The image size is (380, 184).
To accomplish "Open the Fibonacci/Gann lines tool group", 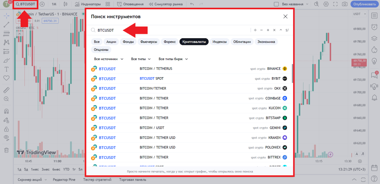I will [x=7, y=33].
